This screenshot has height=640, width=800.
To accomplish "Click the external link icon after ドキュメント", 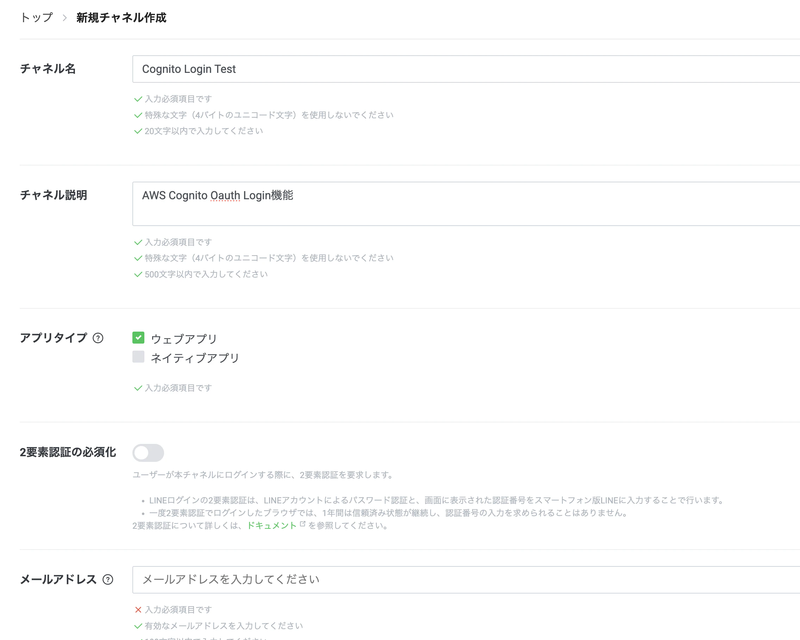I will tap(302, 524).
